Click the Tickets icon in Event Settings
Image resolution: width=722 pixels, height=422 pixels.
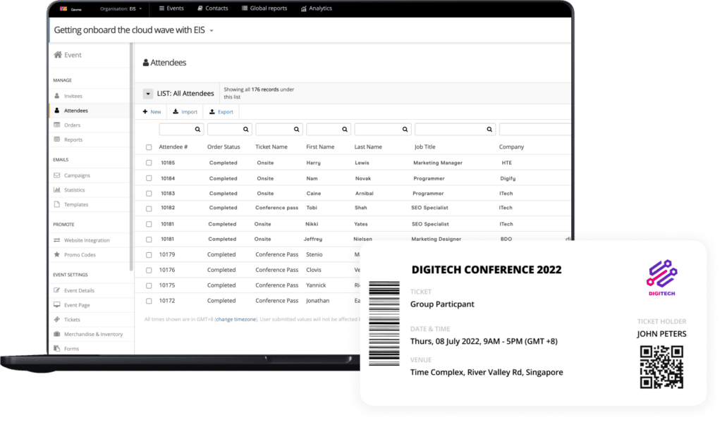[x=57, y=320]
